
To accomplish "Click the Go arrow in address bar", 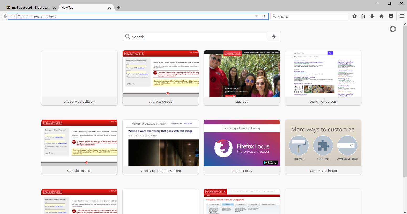I will tap(264, 16).
